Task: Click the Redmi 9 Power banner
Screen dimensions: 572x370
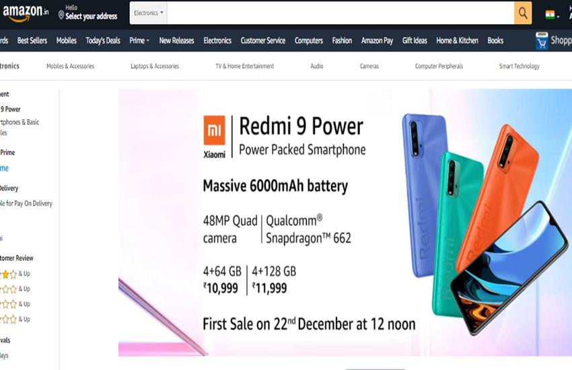Action: (345, 223)
